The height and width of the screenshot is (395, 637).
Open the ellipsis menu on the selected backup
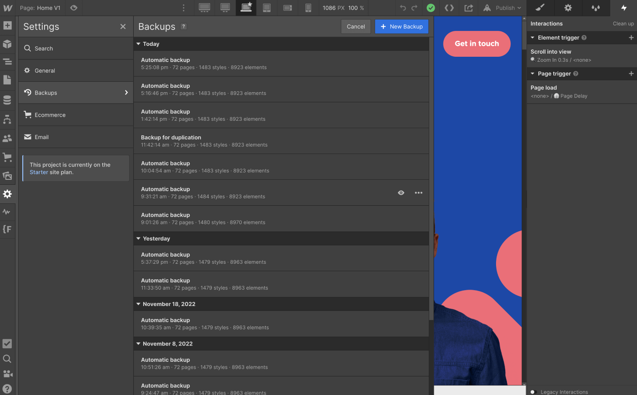[418, 193]
